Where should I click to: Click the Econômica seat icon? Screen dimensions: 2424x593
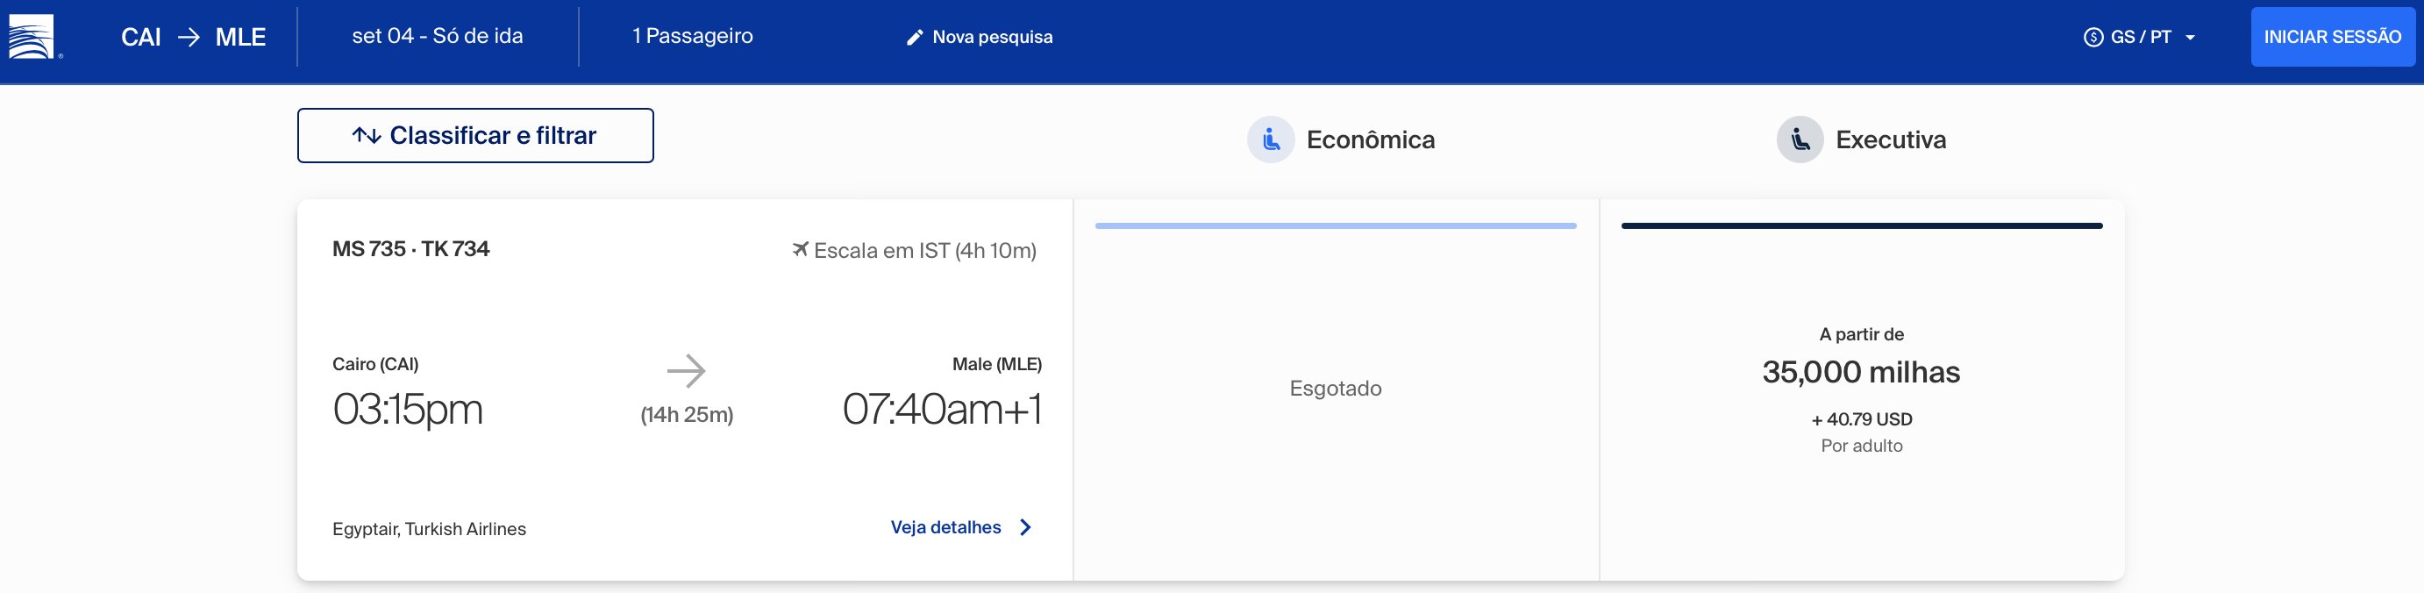pos(1271,139)
